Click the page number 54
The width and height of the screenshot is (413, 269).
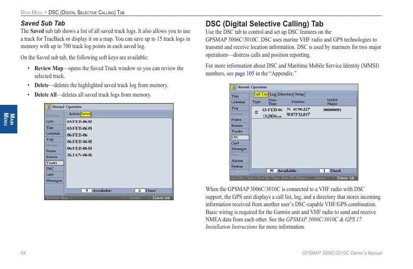pyautogui.click(x=23, y=253)
